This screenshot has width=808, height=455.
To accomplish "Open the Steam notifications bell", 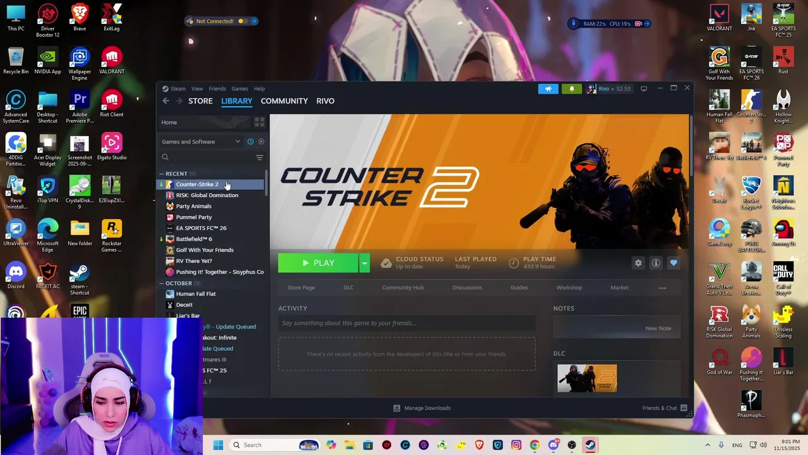I will 572,88.
